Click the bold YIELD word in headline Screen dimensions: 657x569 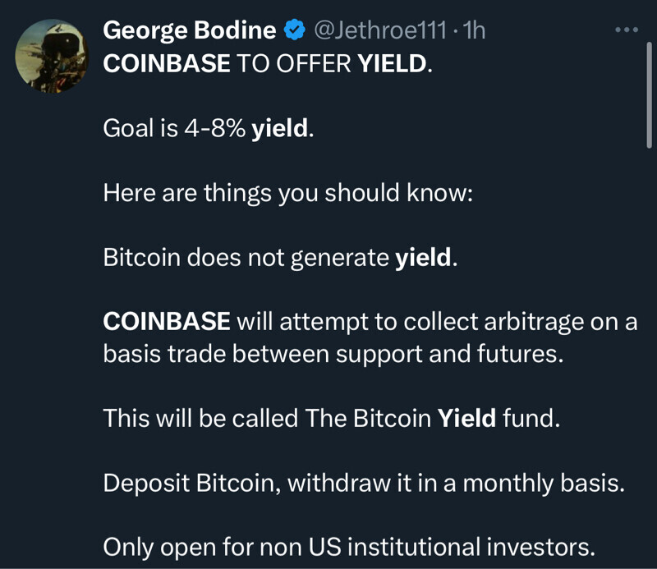393,65
